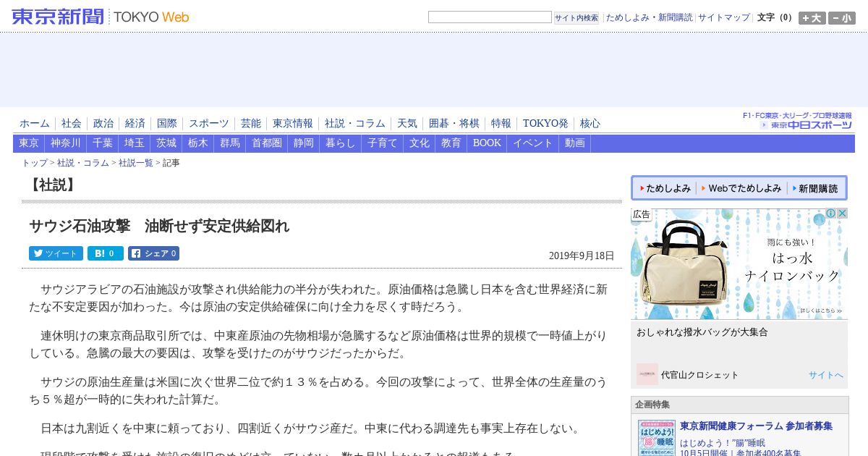Viewport: 868px width, 456px height.
Task: Open the 国際 section
Action: (167, 124)
